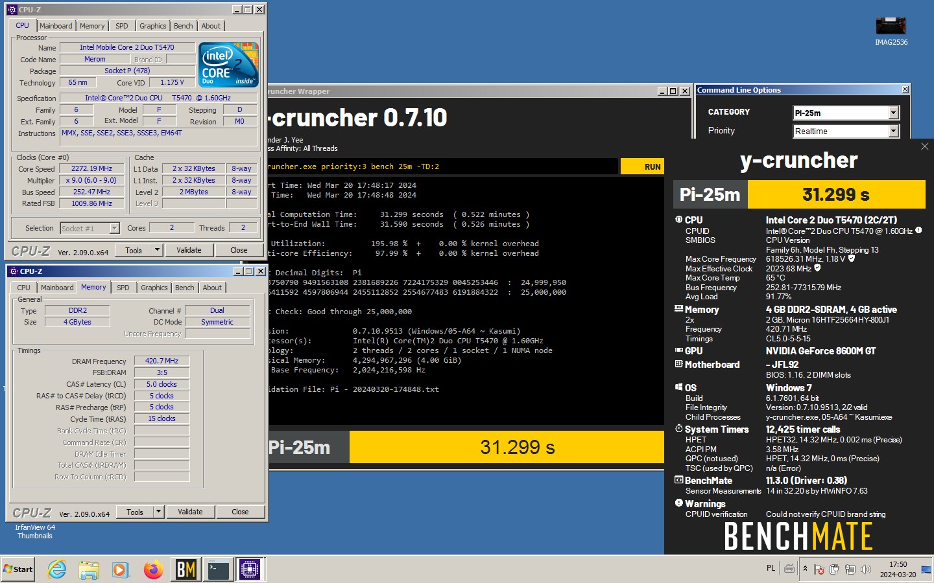Click the yellow RUN button
Image resolution: width=934 pixels, height=583 pixels.
pos(642,166)
